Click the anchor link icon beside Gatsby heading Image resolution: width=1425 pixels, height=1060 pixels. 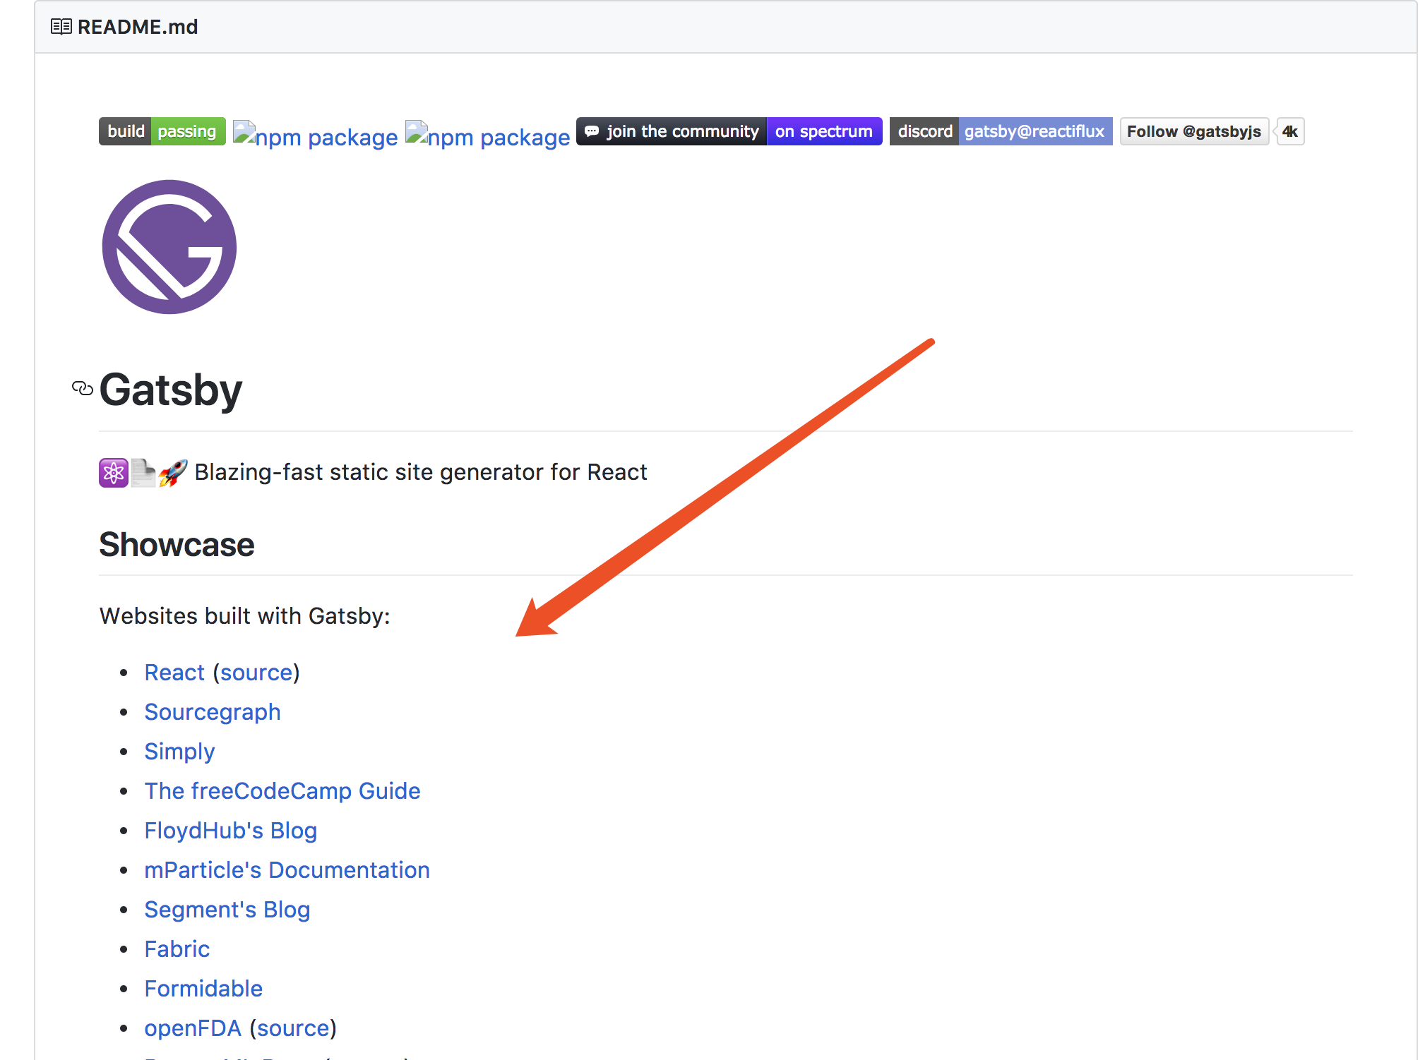(82, 389)
